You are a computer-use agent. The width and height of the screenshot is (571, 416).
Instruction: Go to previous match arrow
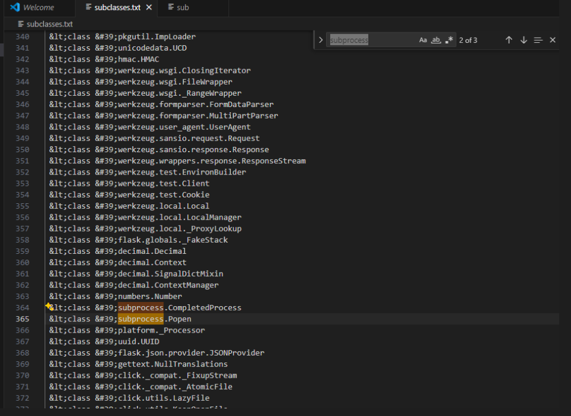pyautogui.click(x=509, y=40)
